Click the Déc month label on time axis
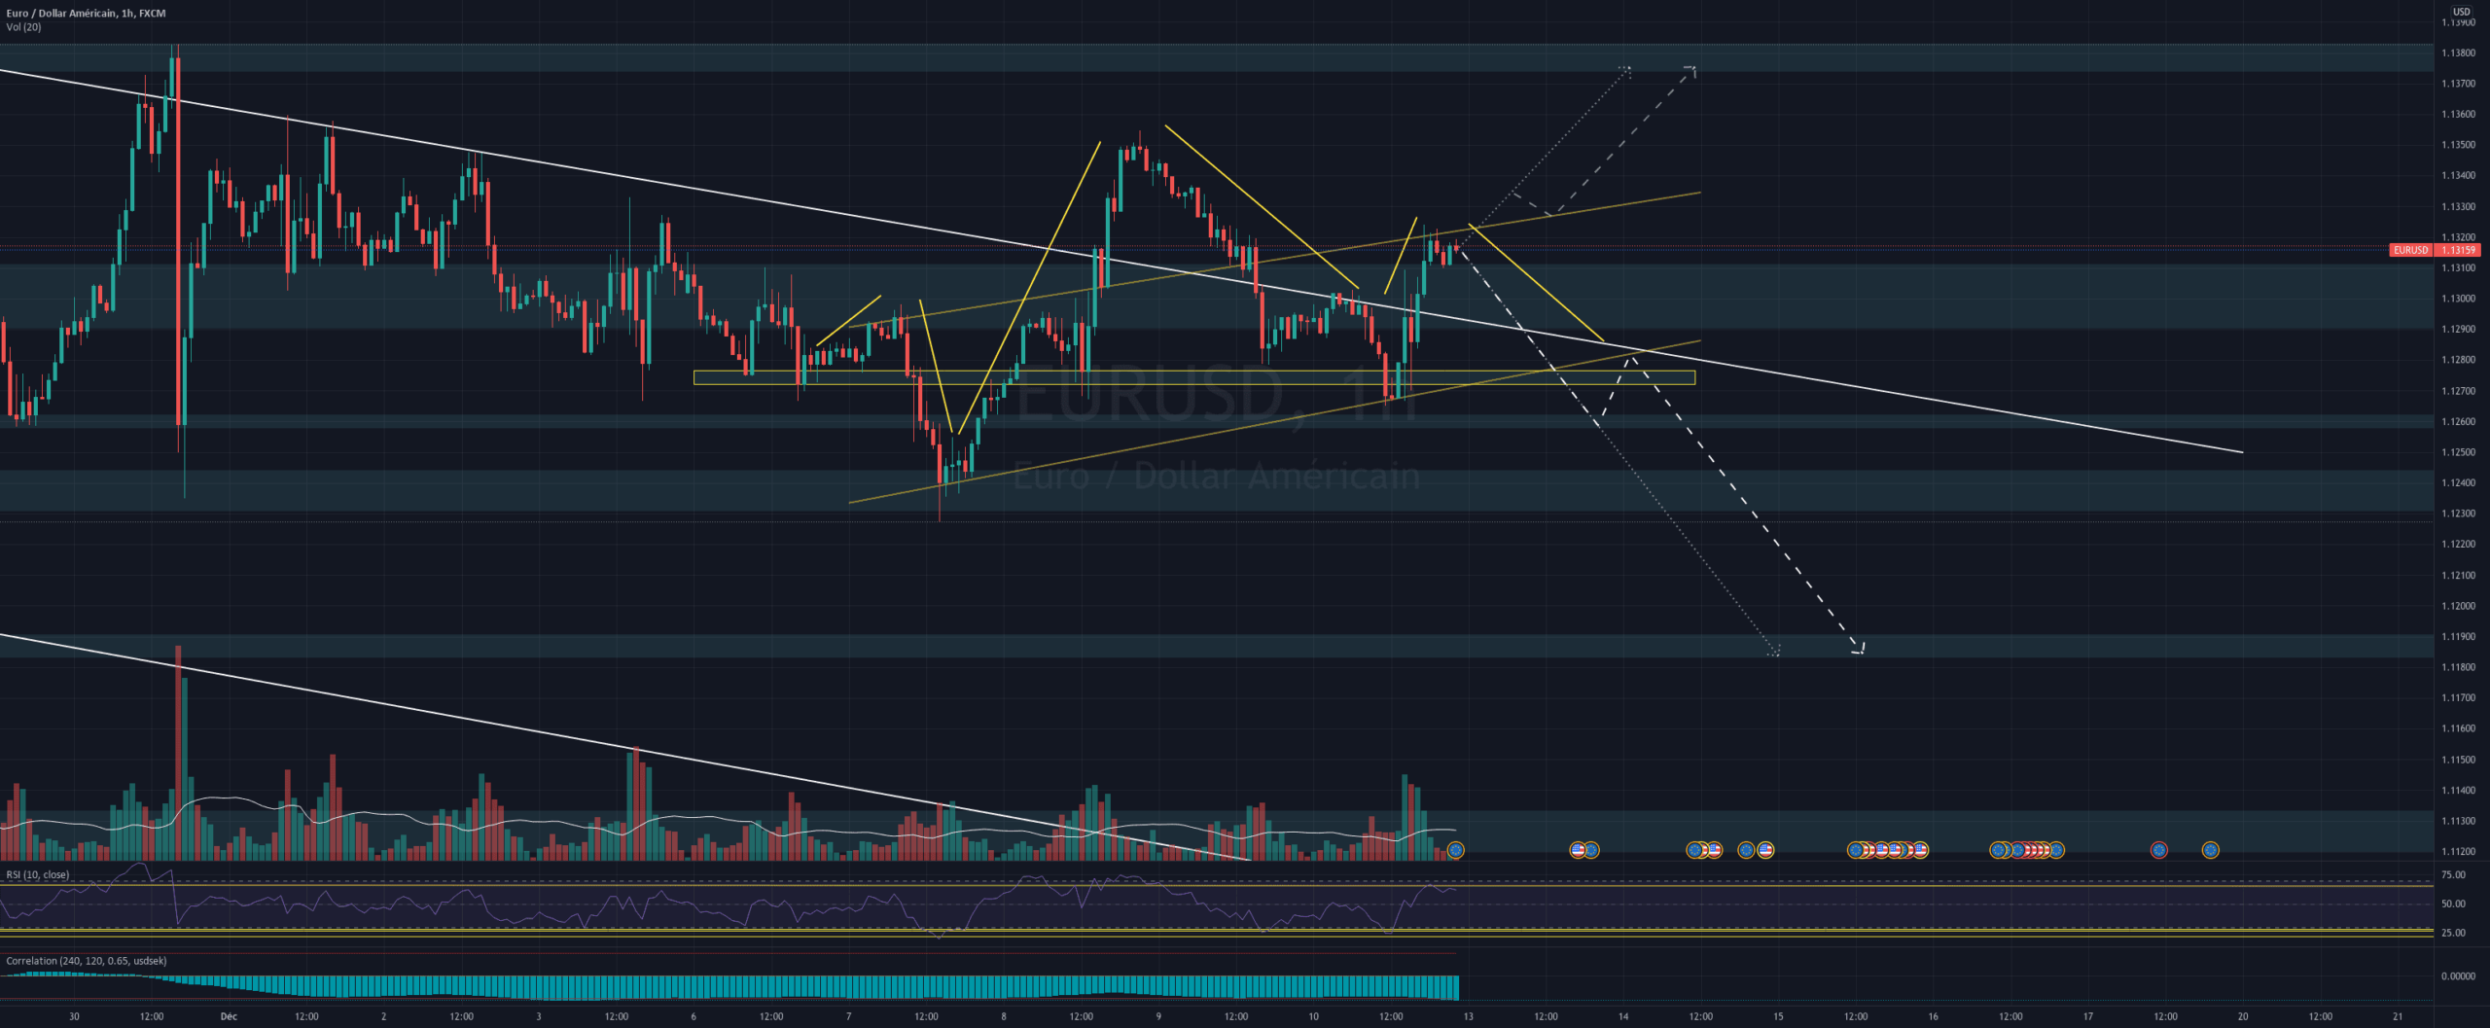The image size is (2490, 1028). pyautogui.click(x=229, y=1016)
